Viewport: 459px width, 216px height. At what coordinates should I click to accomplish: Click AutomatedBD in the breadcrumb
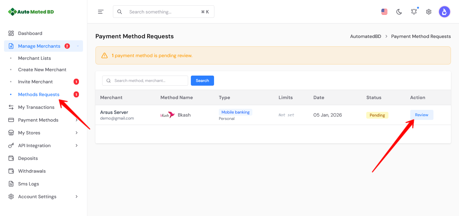(366, 36)
